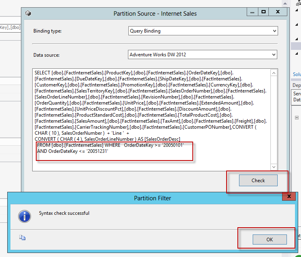Image resolution: width=301 pixels, height=257 pixels.
Task: Click the query scrollbar up arrow
Action: [x=274, y=73]
